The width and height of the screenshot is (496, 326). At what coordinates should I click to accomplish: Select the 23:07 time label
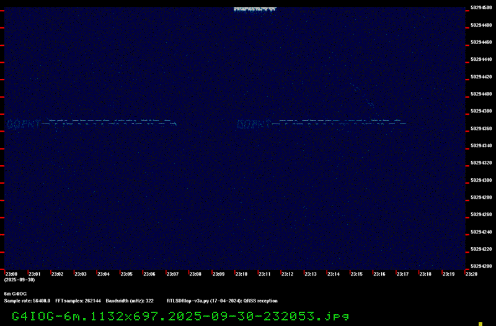coord(172,274)
